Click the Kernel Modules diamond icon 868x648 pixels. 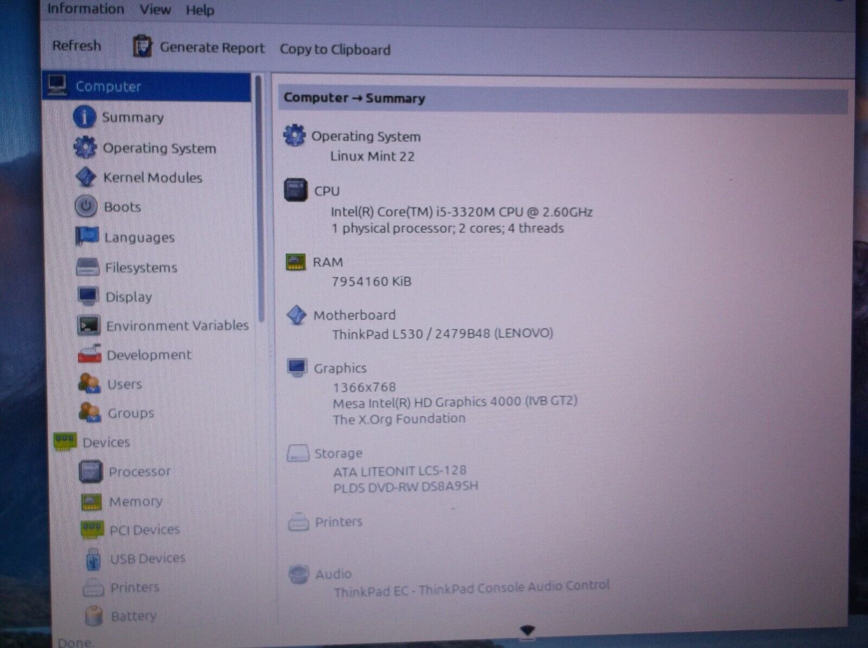click(x=86, y=177)
